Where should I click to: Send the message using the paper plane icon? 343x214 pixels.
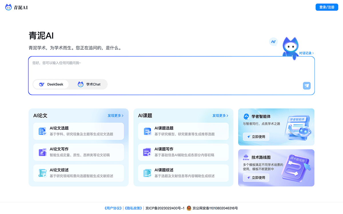[306, 86]
